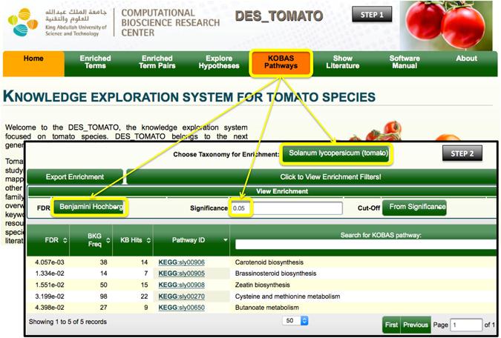Click the Significance input field

point(286,208)
